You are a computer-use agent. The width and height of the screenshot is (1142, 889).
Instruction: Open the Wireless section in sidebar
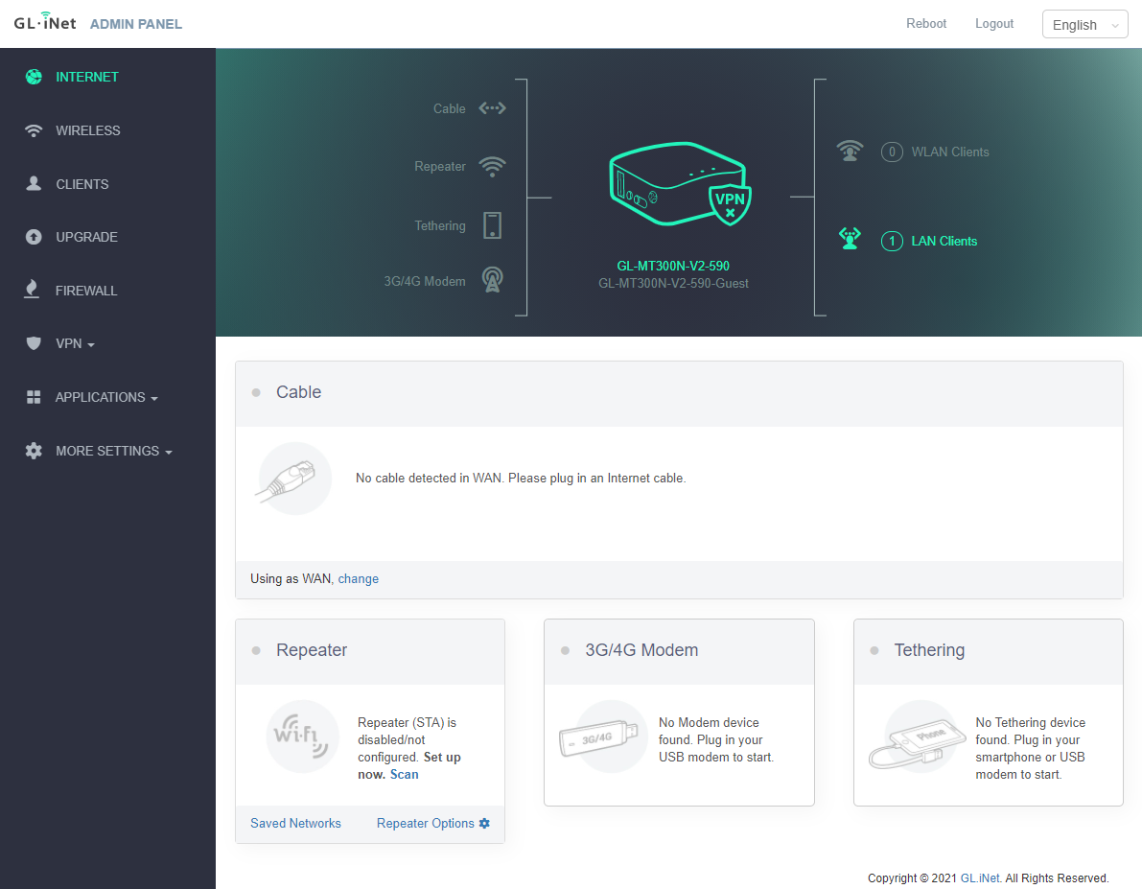tap(87, 130)
